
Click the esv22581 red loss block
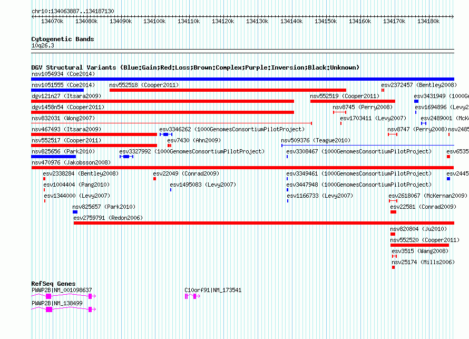tap(393, 212)
